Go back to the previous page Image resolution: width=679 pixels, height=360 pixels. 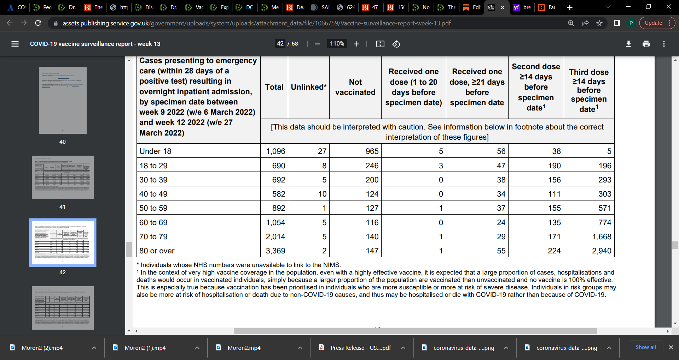click(10, 23)
